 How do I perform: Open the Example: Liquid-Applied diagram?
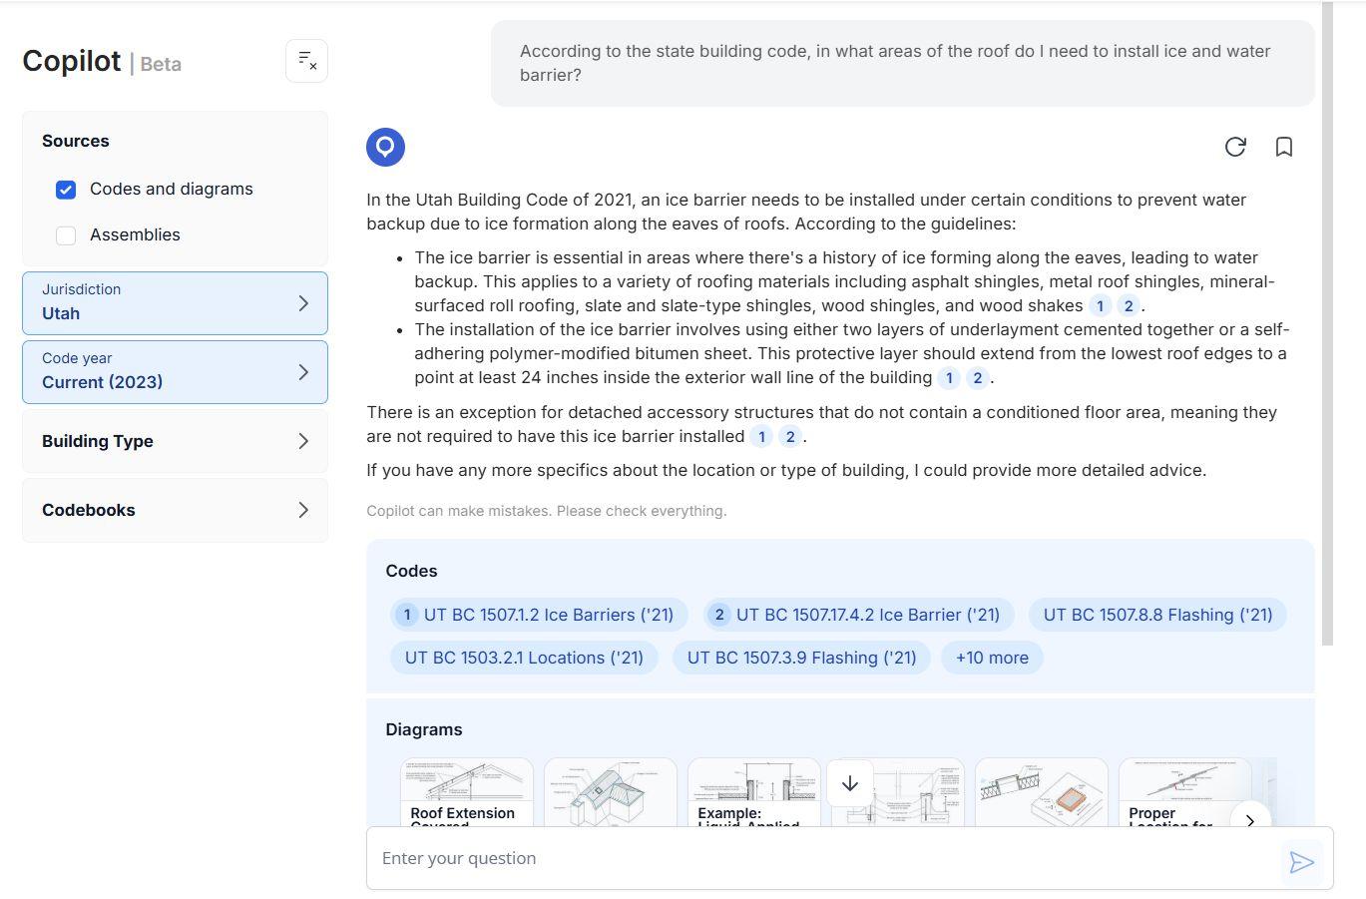pos(754,792)
